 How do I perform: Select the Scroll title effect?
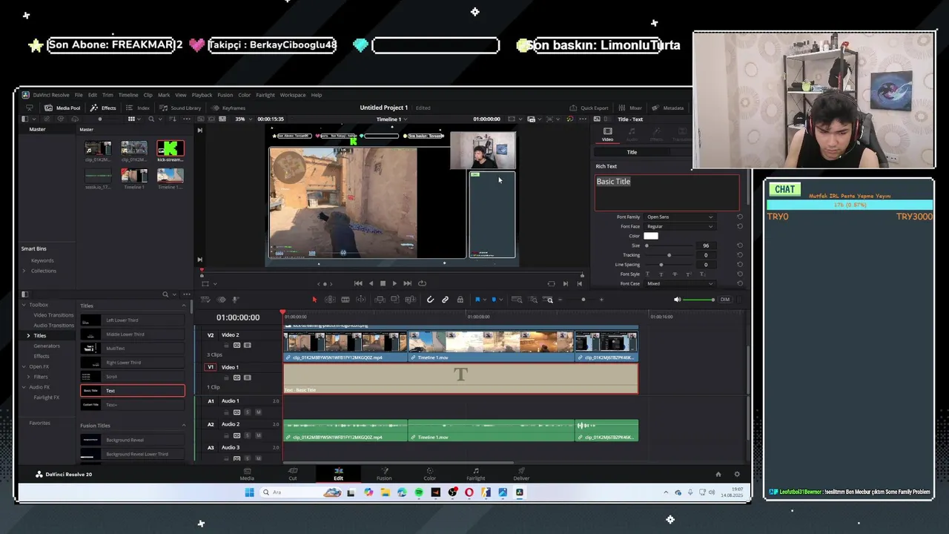[x=132, y=377]
